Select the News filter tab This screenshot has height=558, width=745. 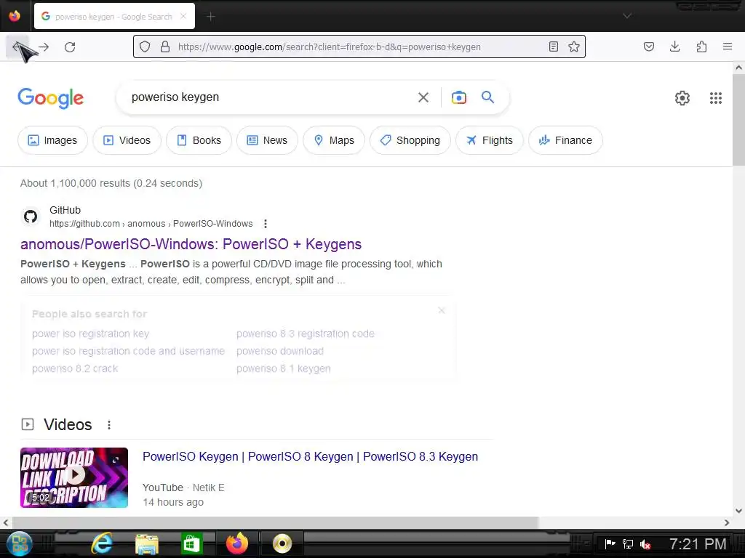267,140
